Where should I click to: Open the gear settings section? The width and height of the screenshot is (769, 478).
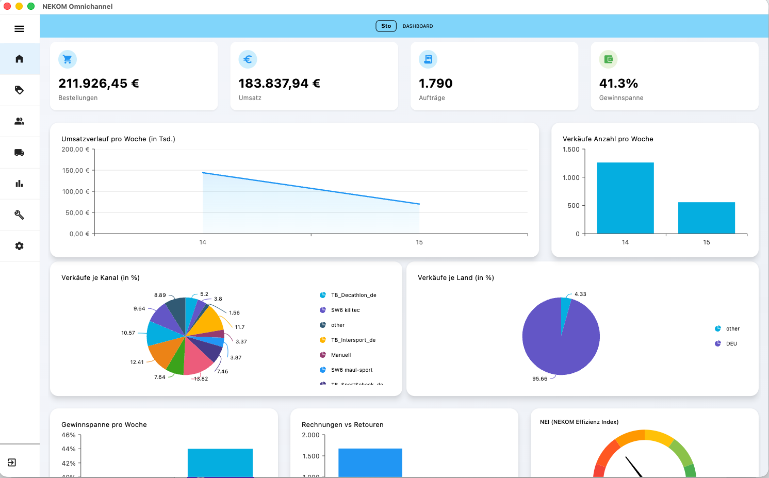click(x=19, y=246)
